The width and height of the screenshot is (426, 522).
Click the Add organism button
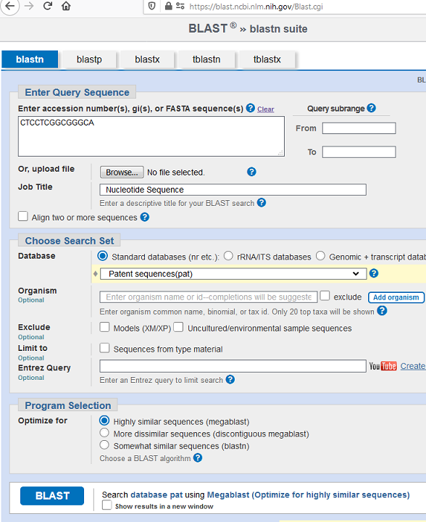(x=396, y=297)
